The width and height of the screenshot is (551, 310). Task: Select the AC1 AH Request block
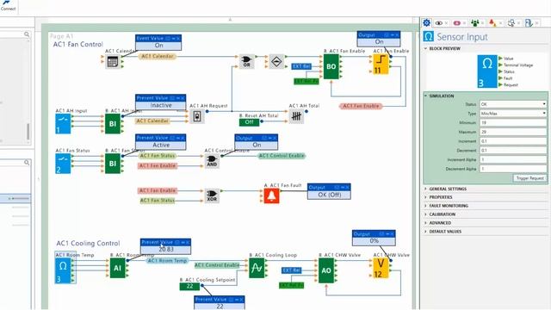click(x=197, y=116)
